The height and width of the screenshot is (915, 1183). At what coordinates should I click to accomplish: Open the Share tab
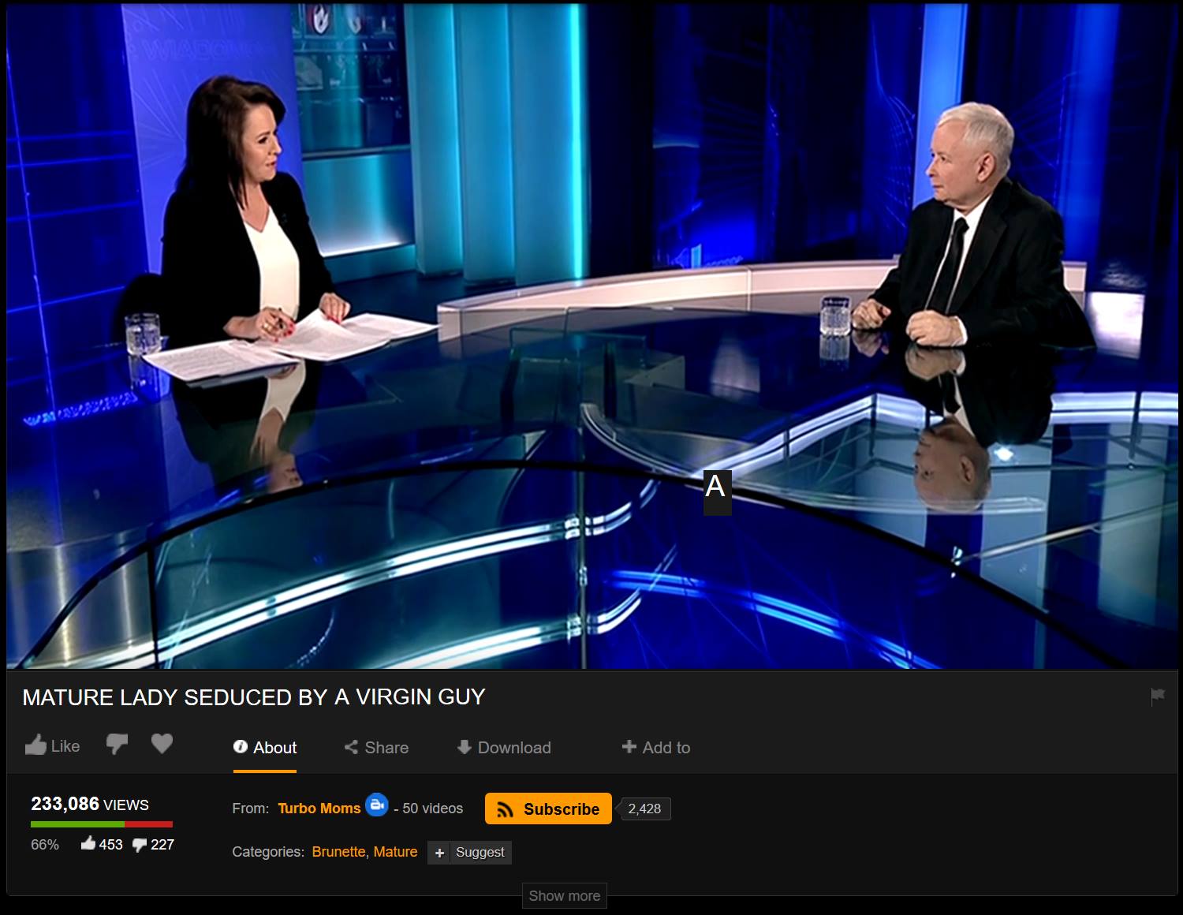coord(376,748)
